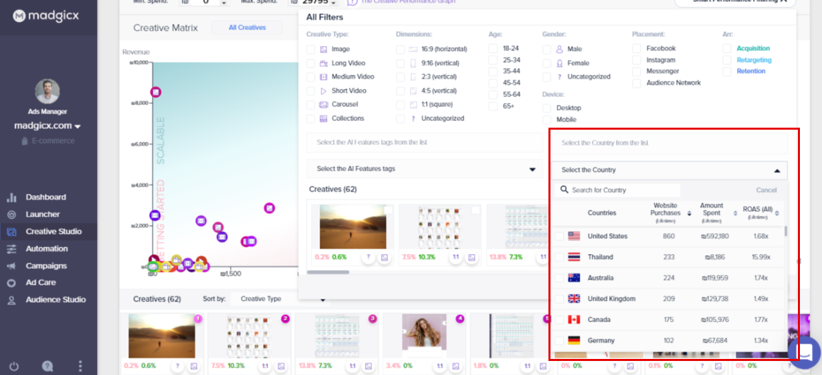
Task: Click the Thailand flag icon
Action: tap(574, 257)
